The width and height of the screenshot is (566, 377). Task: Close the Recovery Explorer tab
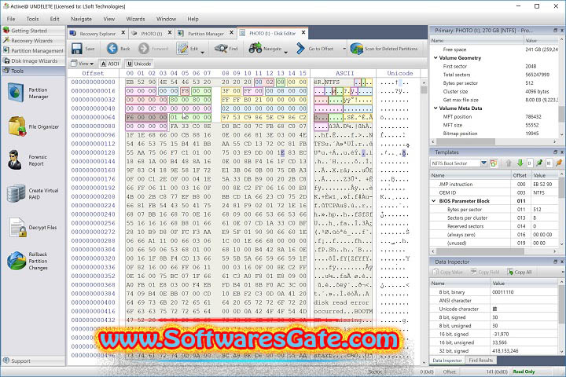tap(123, 32)
